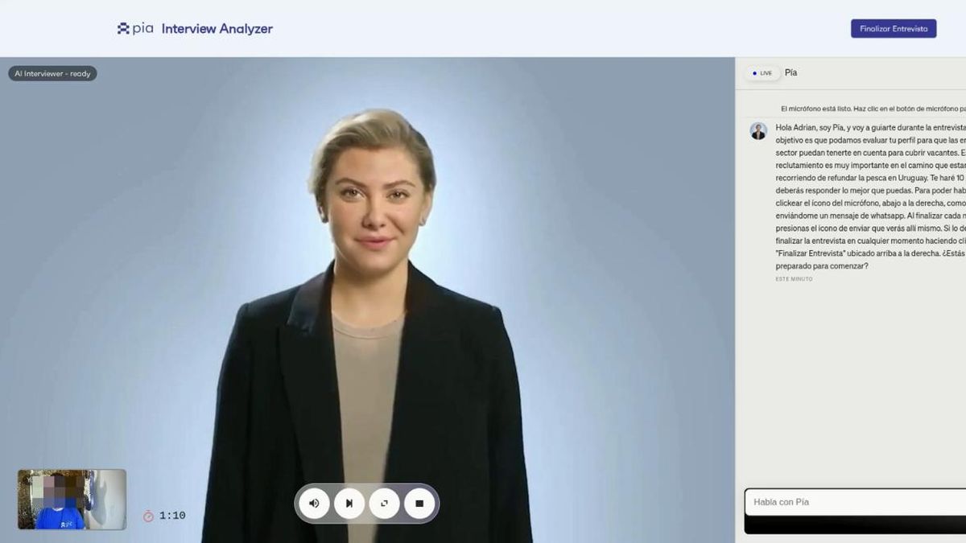Open the user webcam preview thumbnail
This screenshot has height=543, width=966.
tap(72, 500)
